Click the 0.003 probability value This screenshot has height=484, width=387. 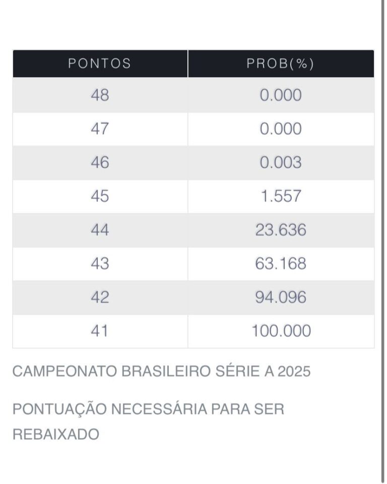(281, 163)
